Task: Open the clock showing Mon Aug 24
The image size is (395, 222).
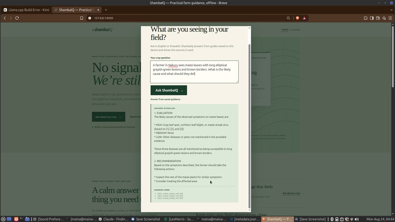Action: (x=380, y=219)
